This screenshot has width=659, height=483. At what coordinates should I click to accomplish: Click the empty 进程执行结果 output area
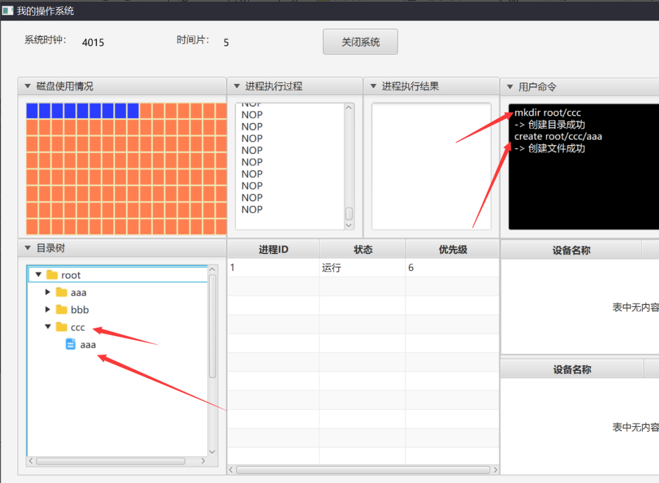point(431,166)
